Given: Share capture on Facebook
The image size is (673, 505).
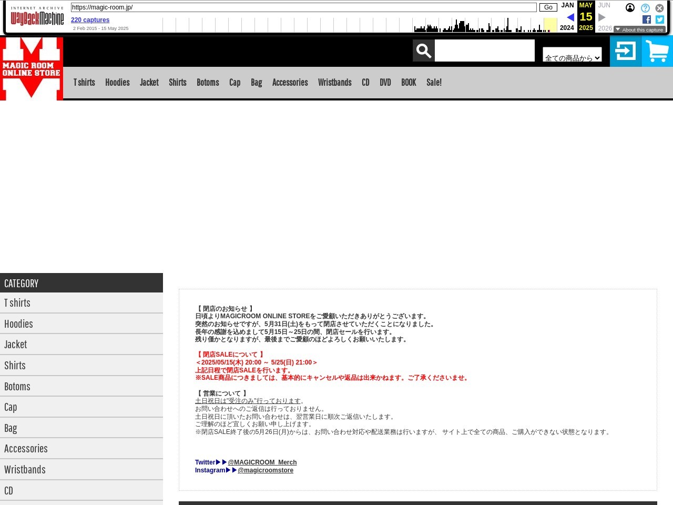Looking at the screenshot, I should (x=647, y=19).
